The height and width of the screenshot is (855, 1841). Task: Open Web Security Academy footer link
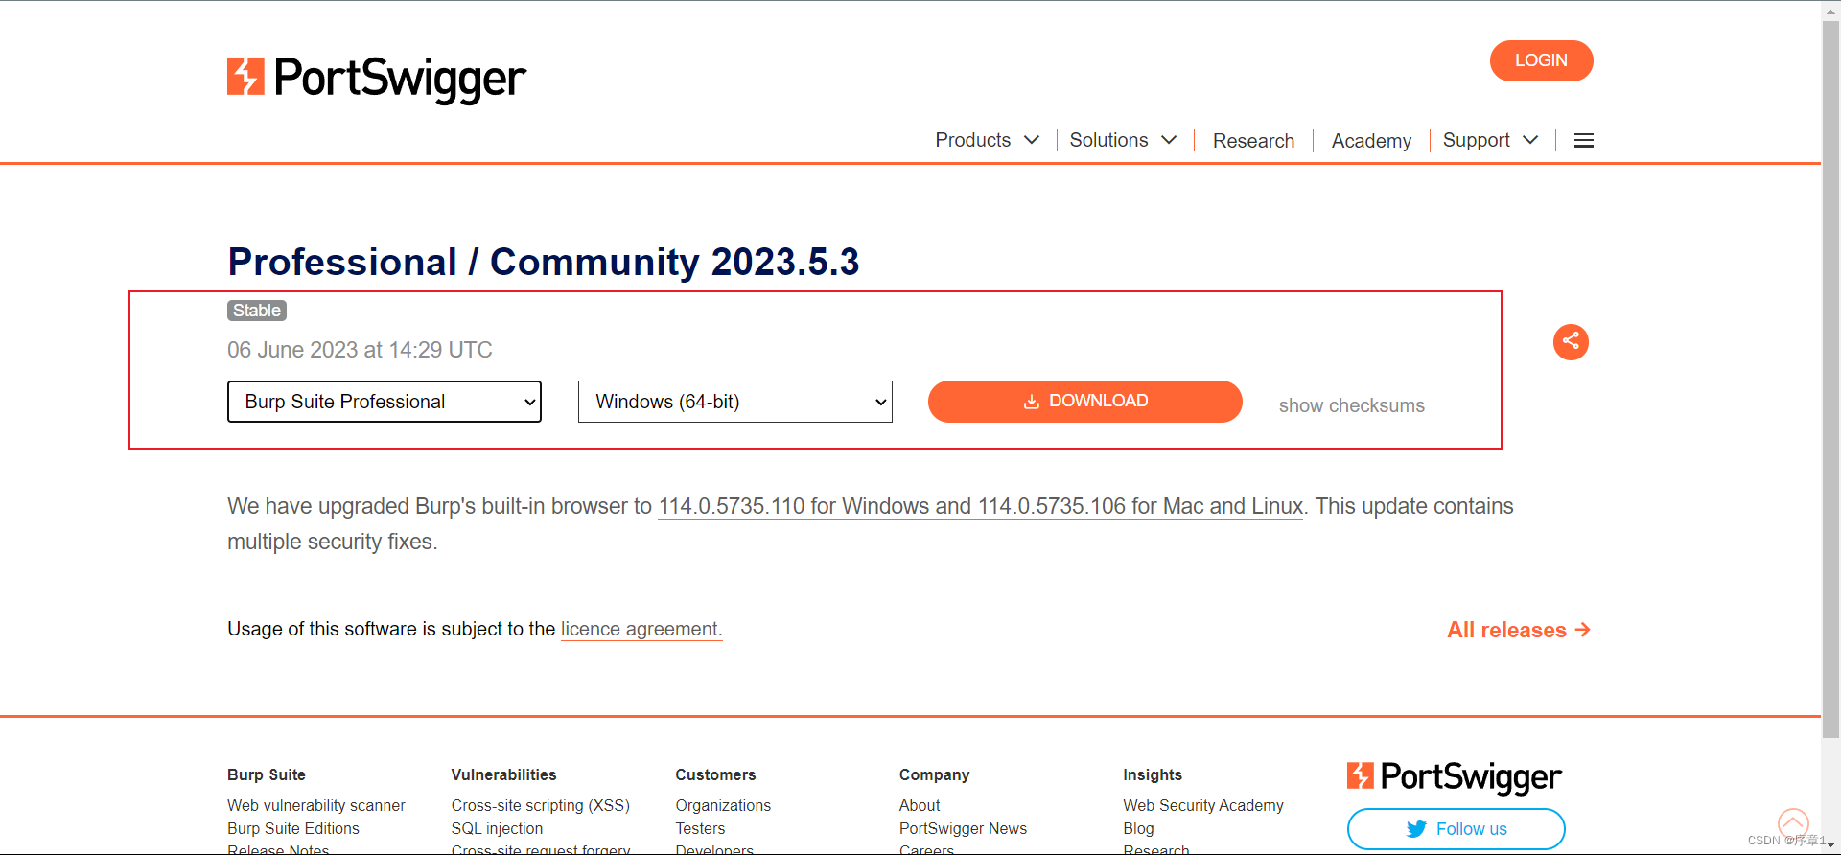click(1203, 805)
